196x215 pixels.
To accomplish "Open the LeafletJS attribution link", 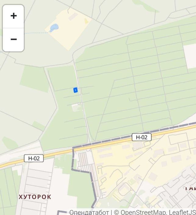I will [x=182, y=212].
